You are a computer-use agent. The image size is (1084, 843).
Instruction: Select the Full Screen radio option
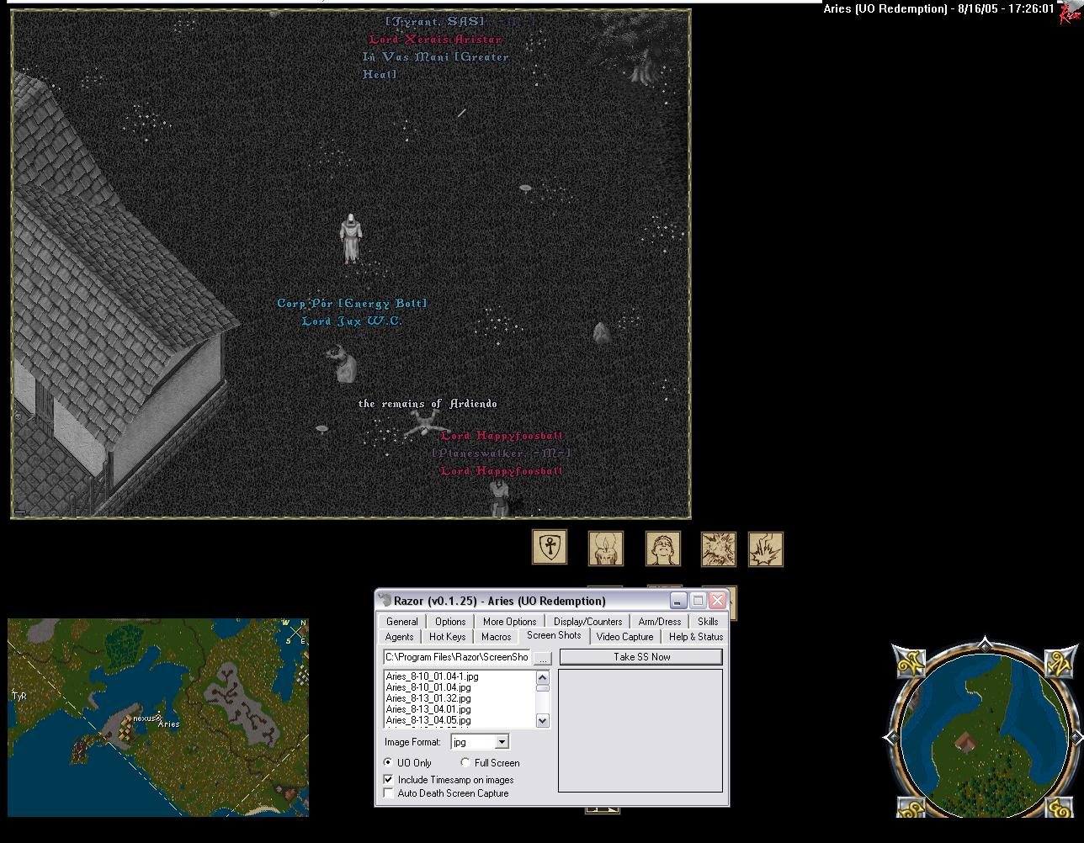[x=465, y=762]
